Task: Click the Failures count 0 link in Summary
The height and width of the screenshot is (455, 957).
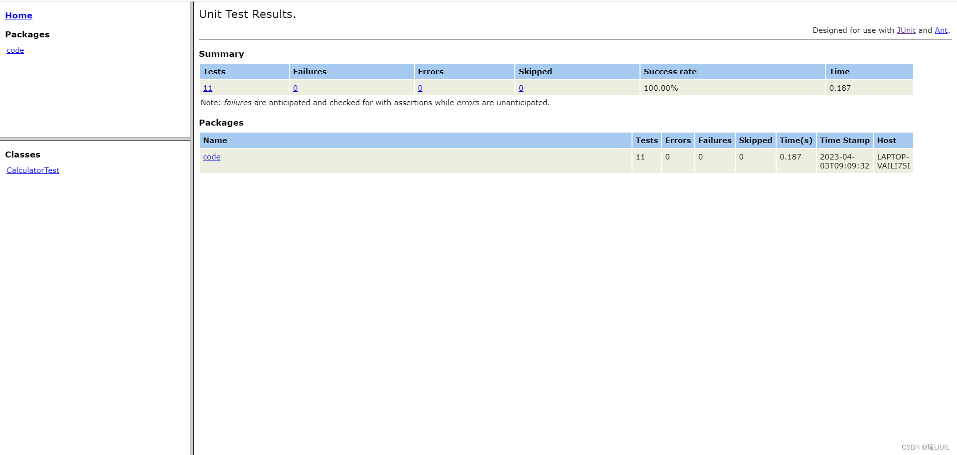Action: pos(296,88)
